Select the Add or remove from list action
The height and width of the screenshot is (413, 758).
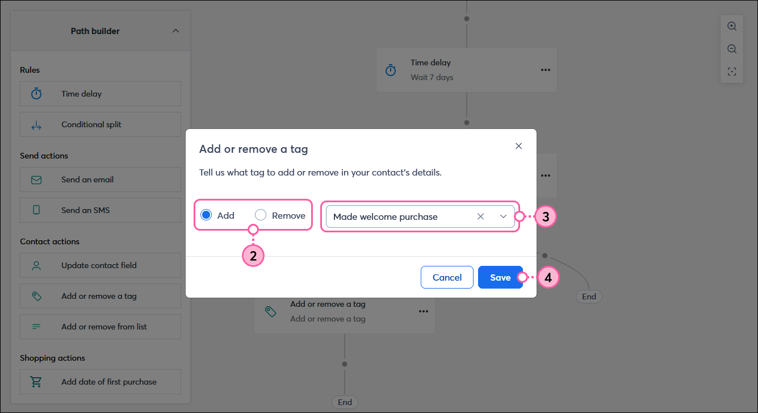tap(100, 326)
